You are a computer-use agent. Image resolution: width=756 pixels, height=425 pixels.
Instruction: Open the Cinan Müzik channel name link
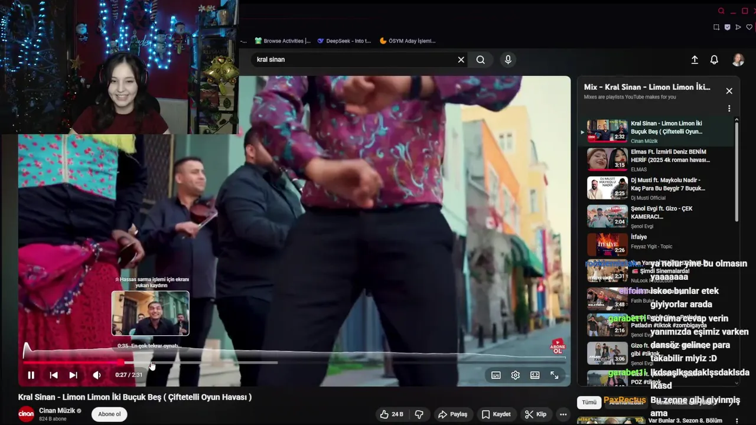[x=57, y=411]
